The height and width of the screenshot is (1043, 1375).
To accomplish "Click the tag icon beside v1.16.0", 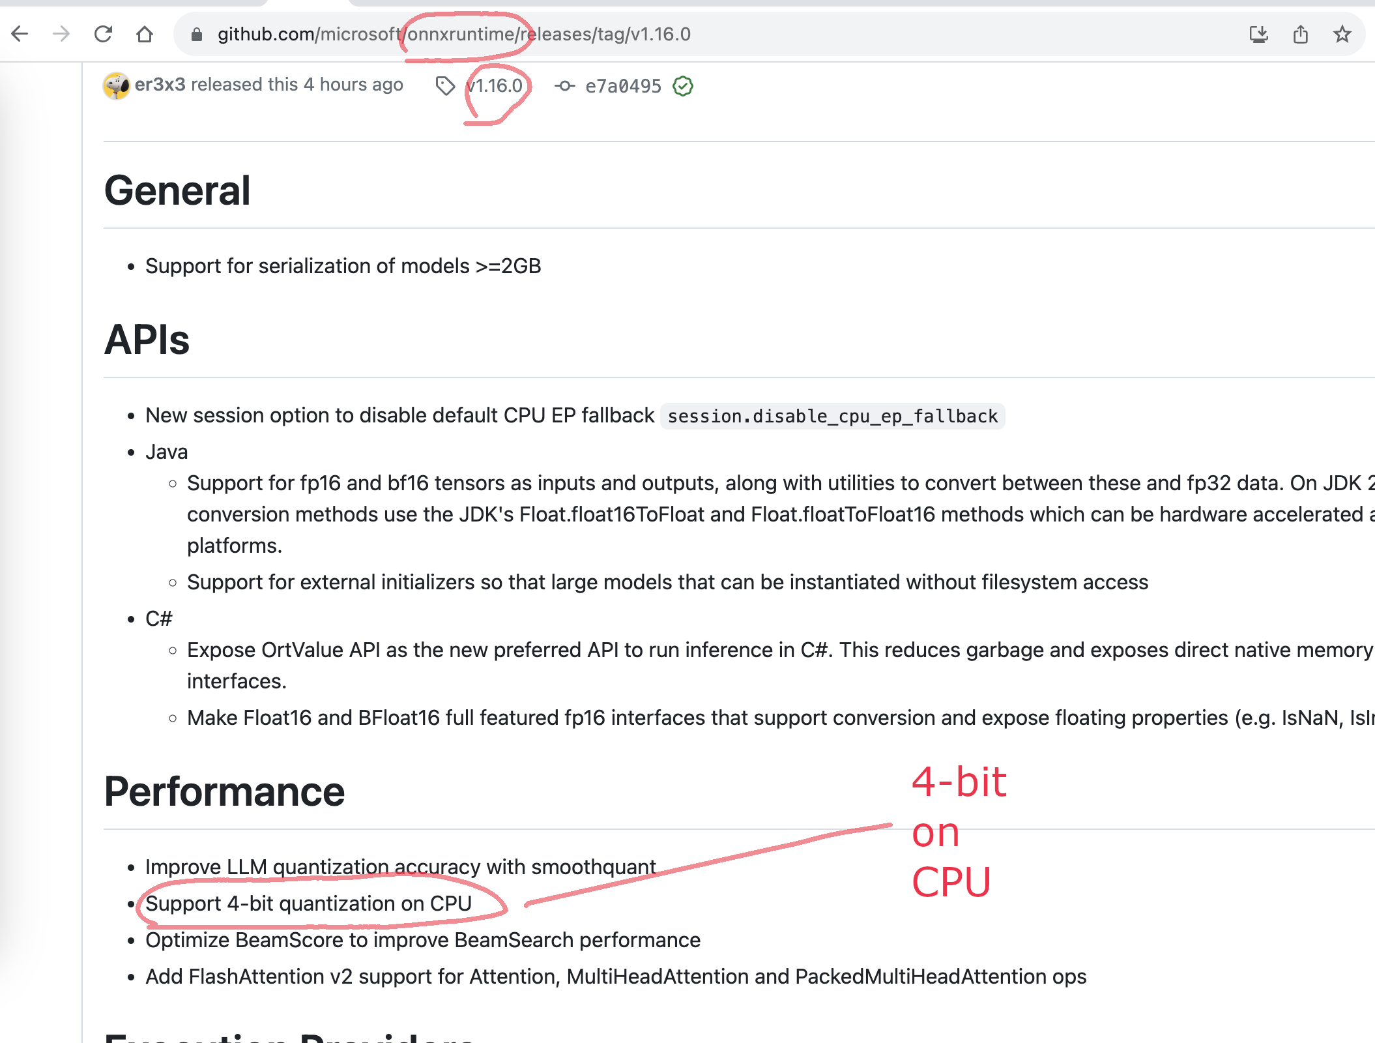I will [x=445, y=85].
